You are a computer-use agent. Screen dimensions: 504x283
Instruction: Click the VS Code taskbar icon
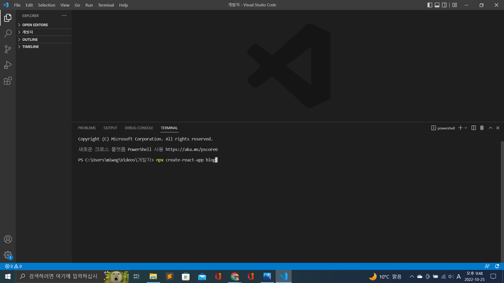coord(283,276)
